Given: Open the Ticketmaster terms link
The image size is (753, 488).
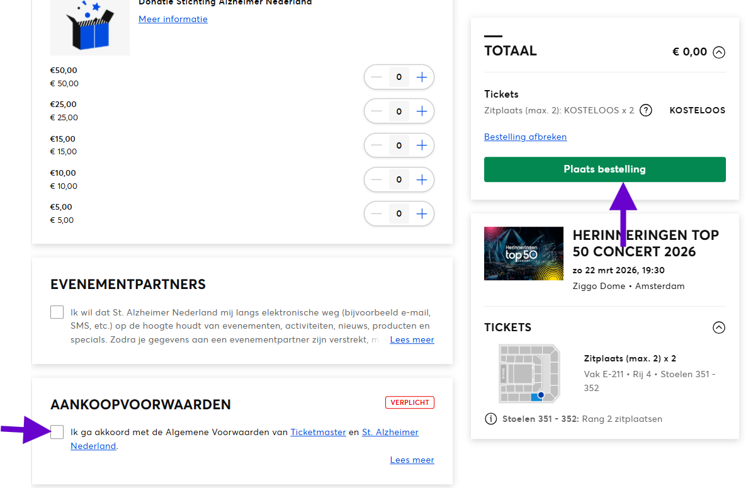Looking at the screenshot, I should click(x=318, y=432).
